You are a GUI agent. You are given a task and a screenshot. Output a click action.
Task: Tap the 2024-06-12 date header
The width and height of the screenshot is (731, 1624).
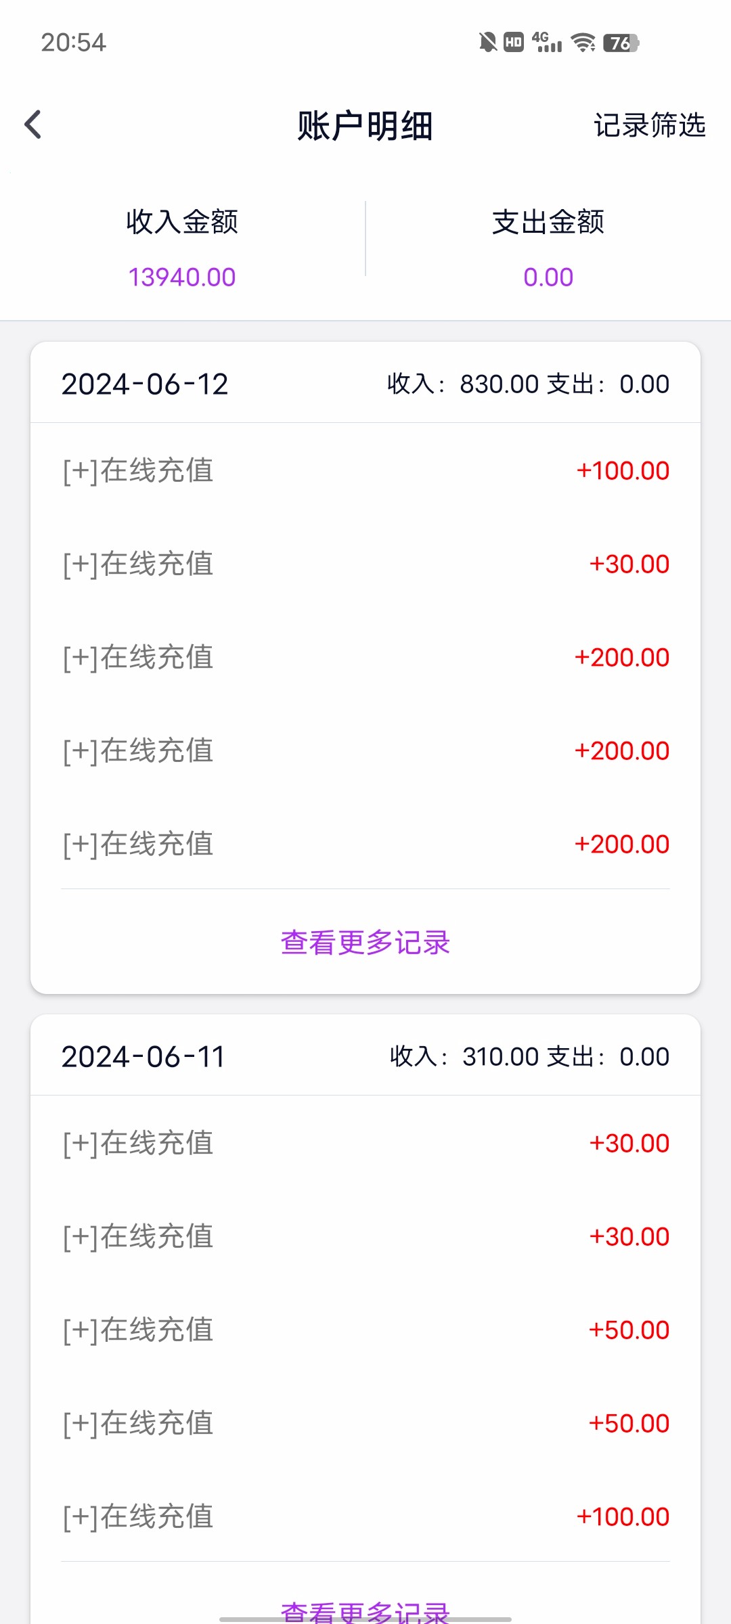145,384
